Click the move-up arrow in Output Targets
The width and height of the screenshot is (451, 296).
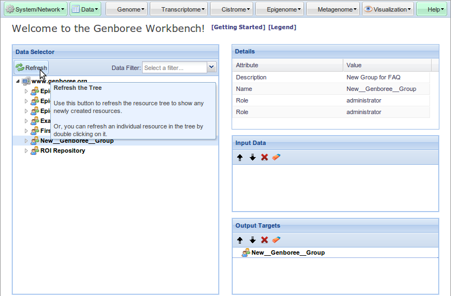point(240,240)
